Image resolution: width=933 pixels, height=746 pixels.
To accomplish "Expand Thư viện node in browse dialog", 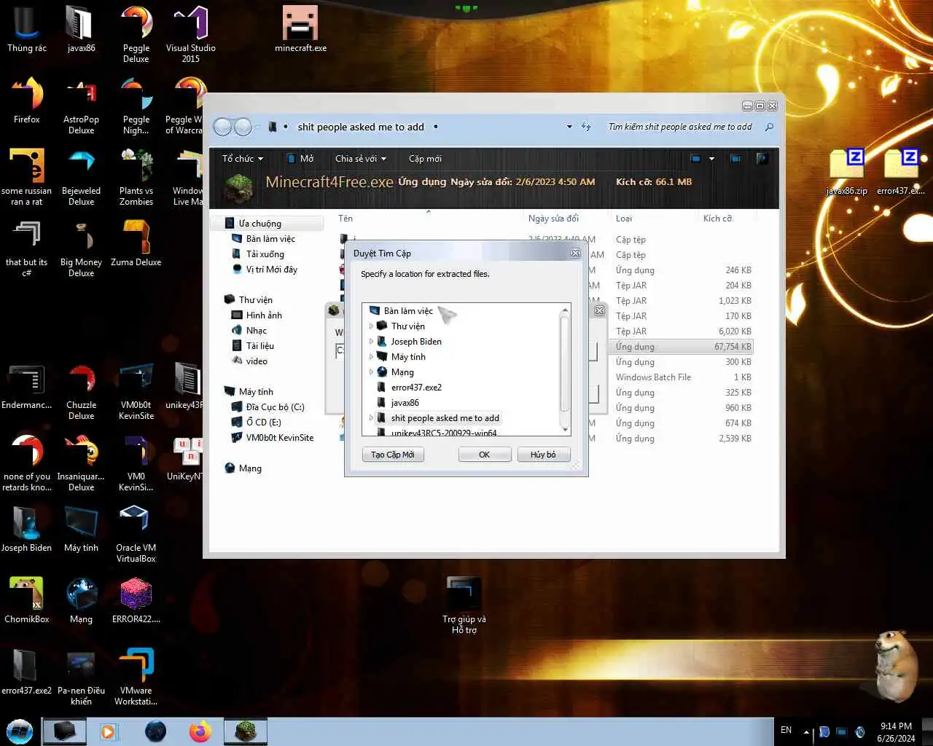I will tap(371, 326).
